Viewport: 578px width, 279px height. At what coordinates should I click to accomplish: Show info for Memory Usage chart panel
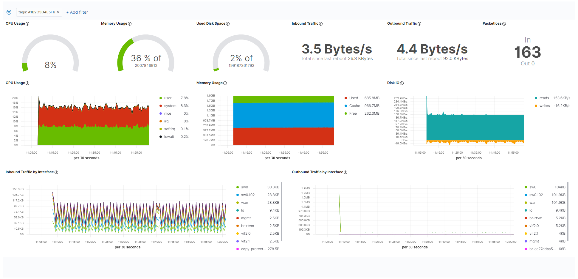coord(225,83)
